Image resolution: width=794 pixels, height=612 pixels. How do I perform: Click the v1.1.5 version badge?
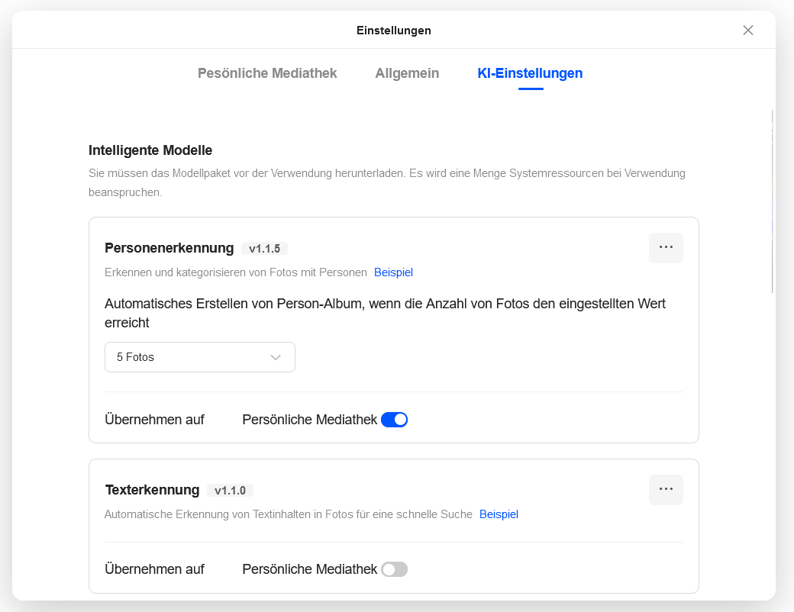[x=264, y=249]
